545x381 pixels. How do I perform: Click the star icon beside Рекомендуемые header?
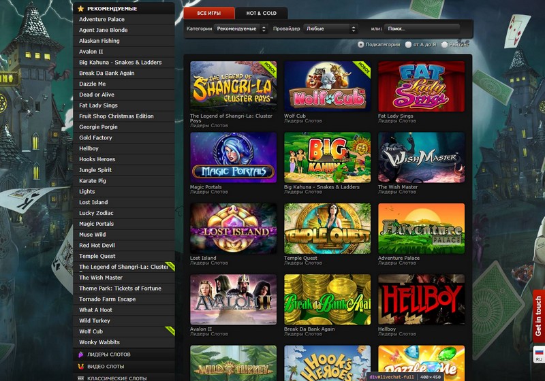[x=80, y=8]
